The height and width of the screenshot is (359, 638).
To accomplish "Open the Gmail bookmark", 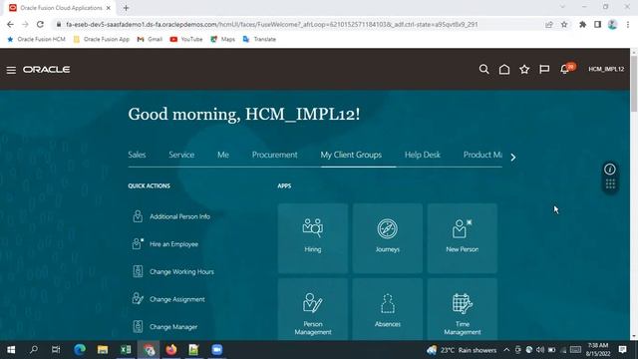I will click(150, 39).
